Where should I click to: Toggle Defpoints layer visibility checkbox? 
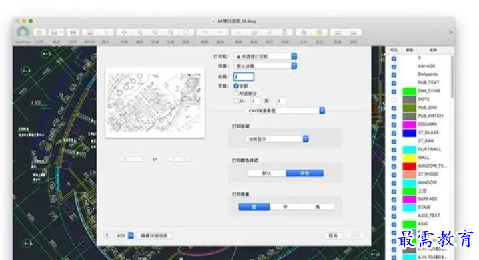394,74
